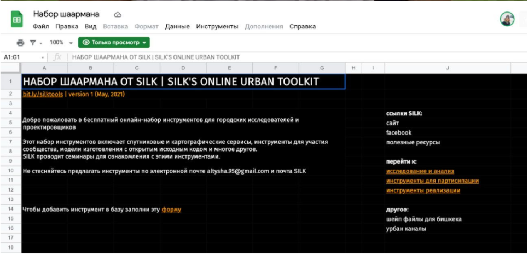Viewport: 528px width, 261px height.
Task: Open the greyed Дополнения menu
Action: 264,27
